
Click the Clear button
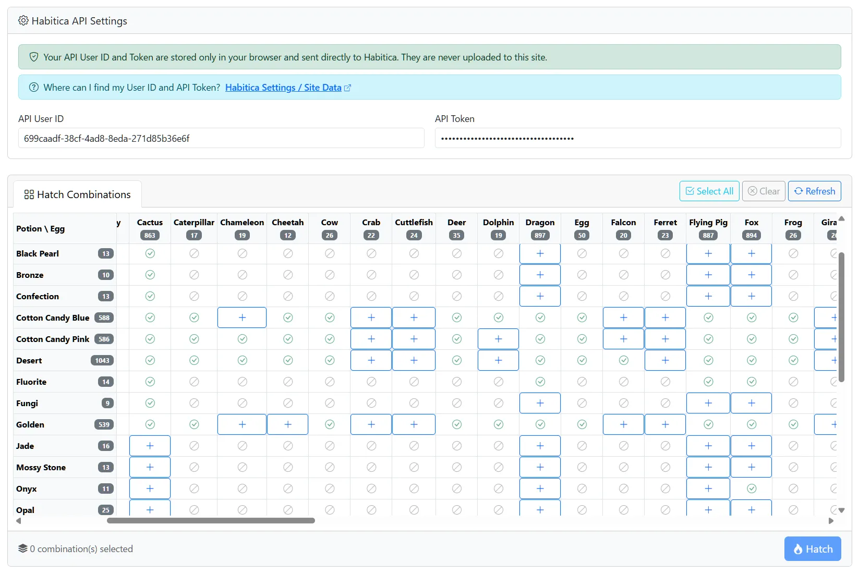tap(764, 191)
